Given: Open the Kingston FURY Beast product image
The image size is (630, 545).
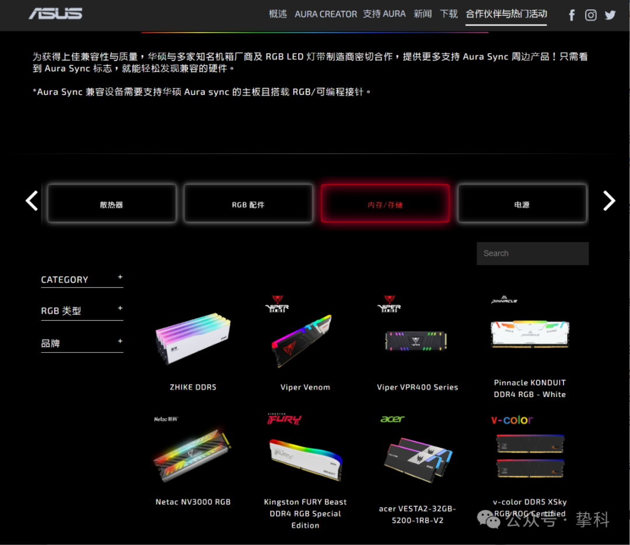Looking at the screenshot, I should pyautogui.click(x=305, y=460).
